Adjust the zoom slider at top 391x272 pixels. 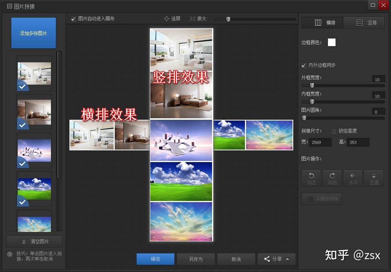tap(228, 19)
